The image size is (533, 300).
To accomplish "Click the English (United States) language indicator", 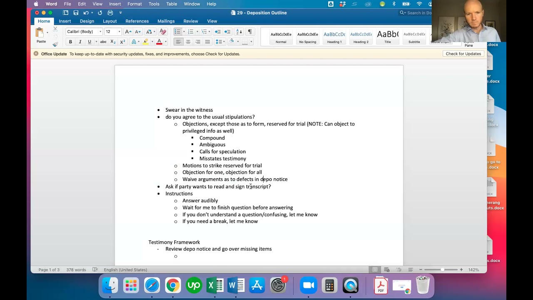I will click(125, 270).
